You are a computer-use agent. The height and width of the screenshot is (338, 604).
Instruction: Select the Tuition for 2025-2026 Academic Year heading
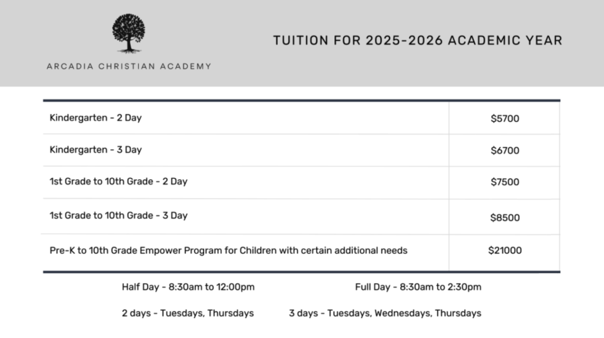pyautogui.click(x=417, y=40)
